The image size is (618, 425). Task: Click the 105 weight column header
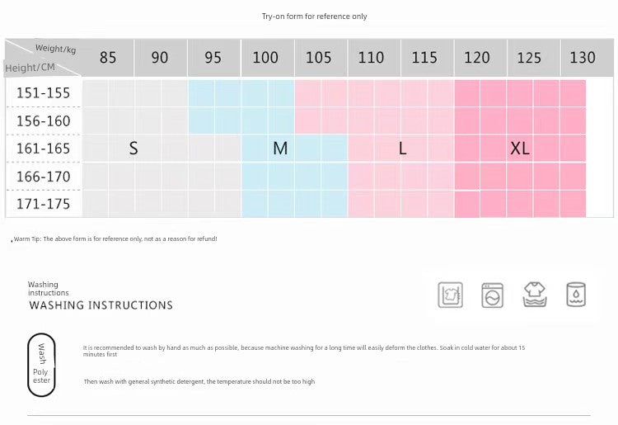[x=319, y=58]
